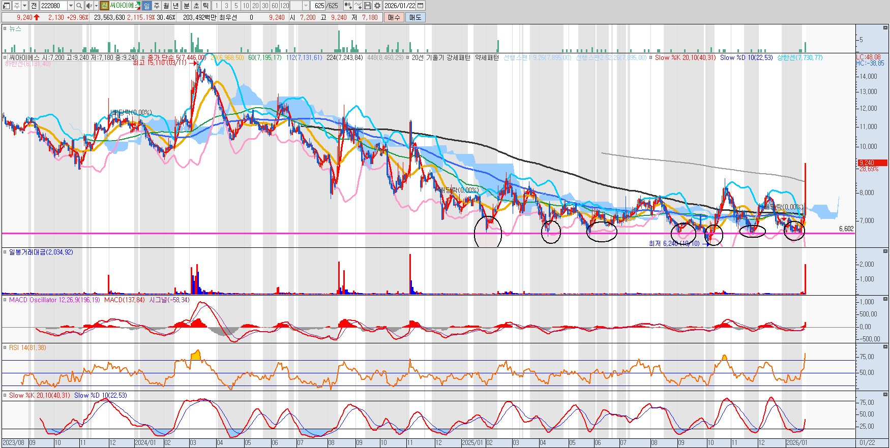Click the 뉴스 panel marker square
This screenshot has width=890, height=448.
5,28
